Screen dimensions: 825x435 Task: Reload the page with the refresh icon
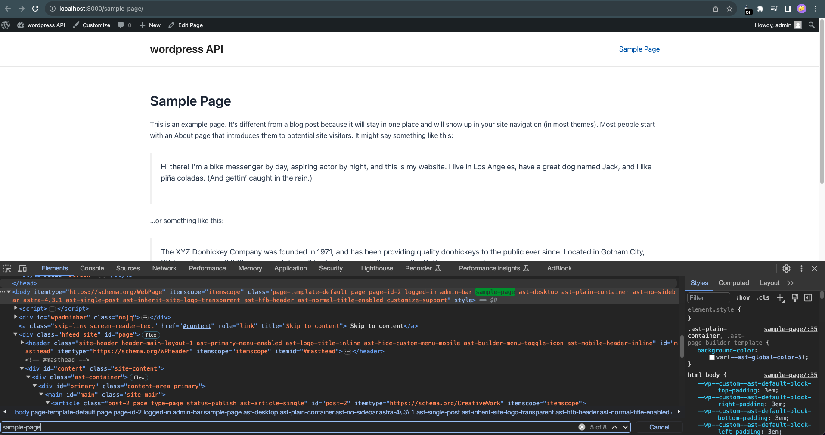pyautogui.click(x=35, y=9)
